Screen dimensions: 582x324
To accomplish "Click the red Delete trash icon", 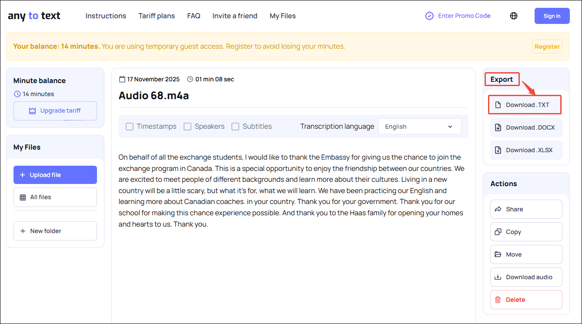I will 498,300.
